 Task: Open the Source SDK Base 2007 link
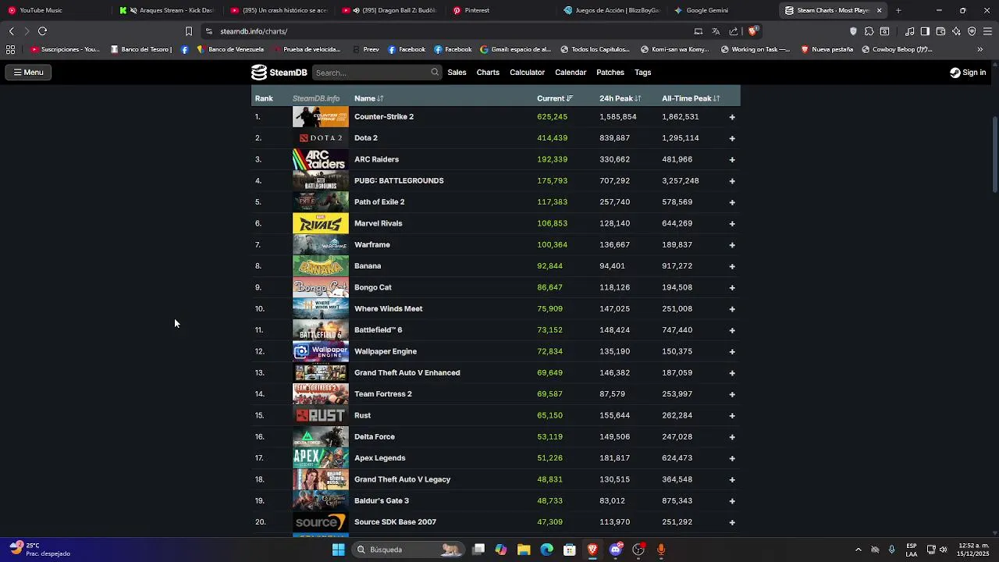(395, 522)
